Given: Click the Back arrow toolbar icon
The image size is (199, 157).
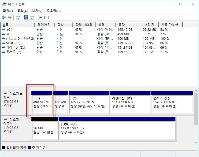Looking at the screenshot, I should 4,17.
